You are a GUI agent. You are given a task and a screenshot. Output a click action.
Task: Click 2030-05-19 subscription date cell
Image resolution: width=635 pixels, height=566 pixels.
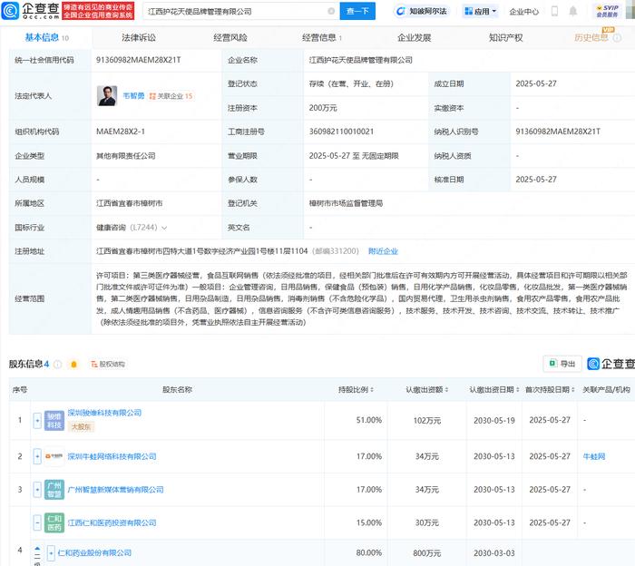click(494, 421)
